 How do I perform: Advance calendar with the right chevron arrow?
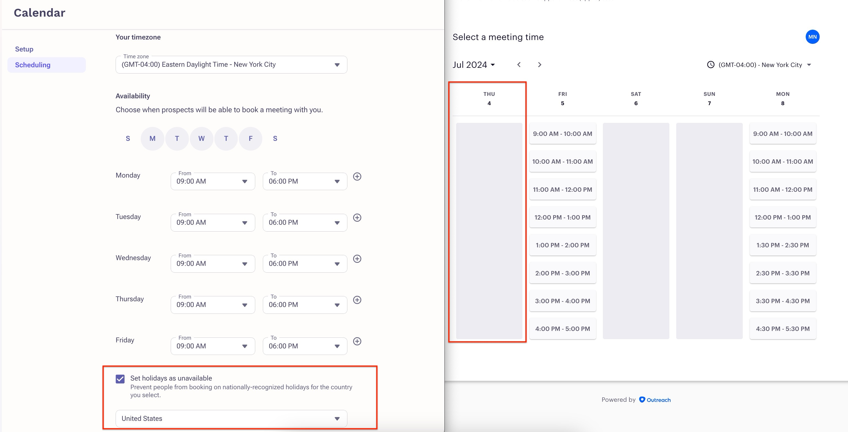click(x=539, y=65)
